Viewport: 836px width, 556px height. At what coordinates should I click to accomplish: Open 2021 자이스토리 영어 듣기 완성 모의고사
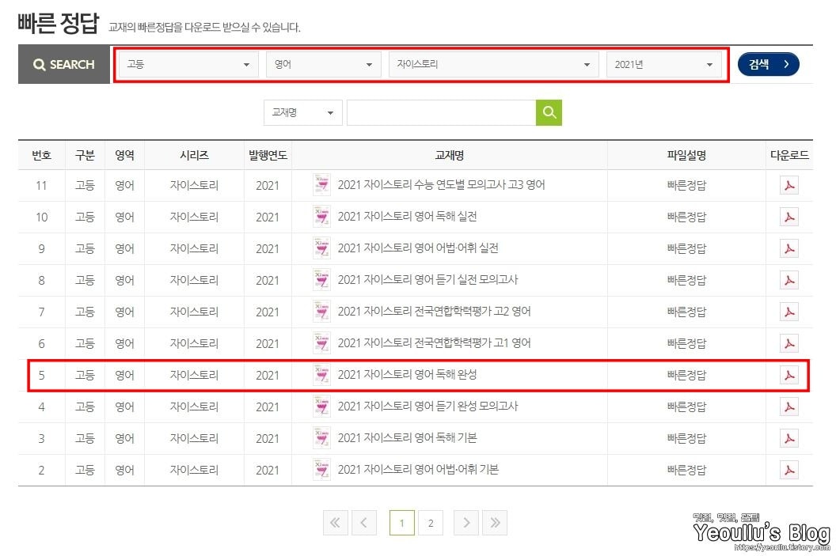coord(427,407)
